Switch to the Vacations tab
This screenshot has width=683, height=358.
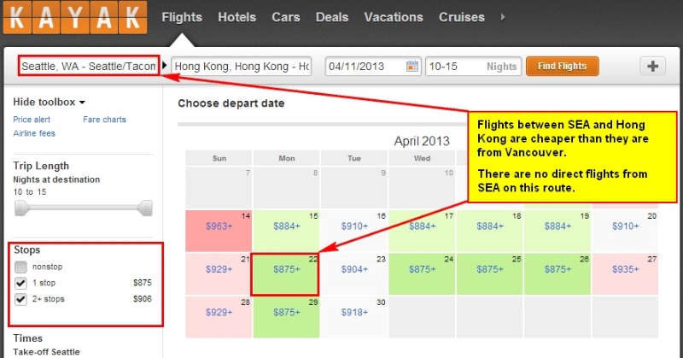tap(394, 17)
